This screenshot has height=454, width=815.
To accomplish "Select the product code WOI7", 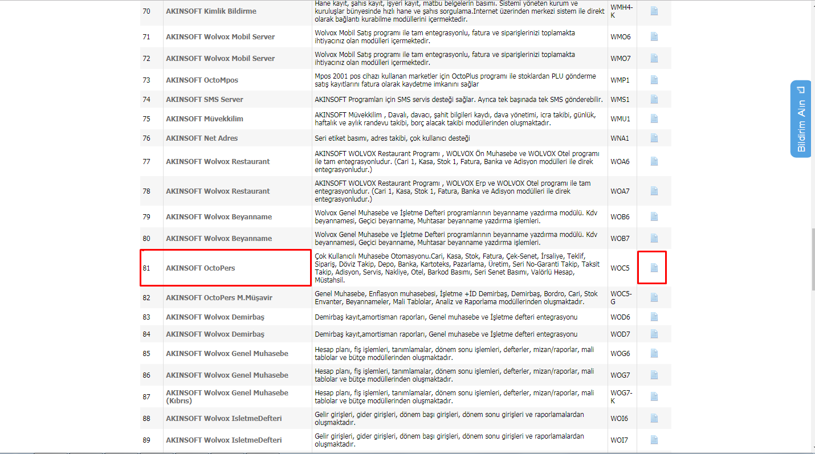I will click(619, 440).
